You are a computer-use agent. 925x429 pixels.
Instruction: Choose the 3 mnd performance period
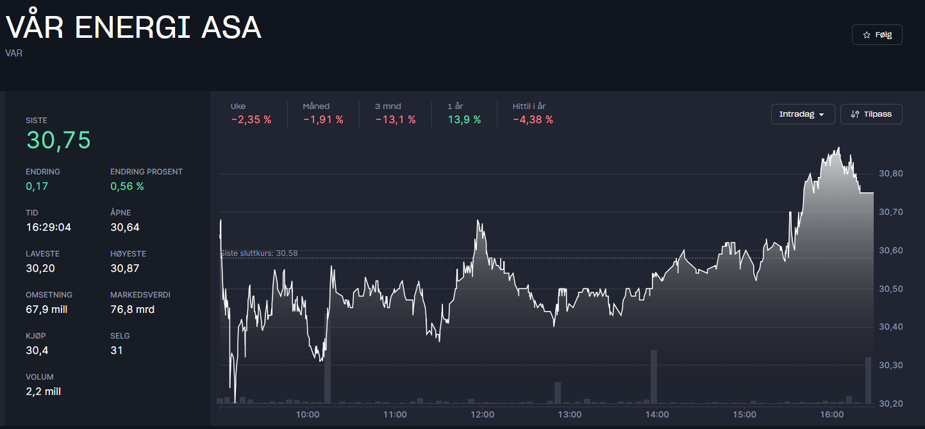tap(395, 114)
